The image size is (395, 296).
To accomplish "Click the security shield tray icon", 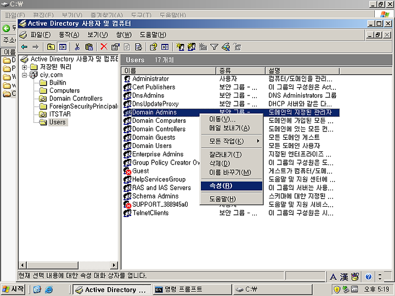I will (337, 289).
